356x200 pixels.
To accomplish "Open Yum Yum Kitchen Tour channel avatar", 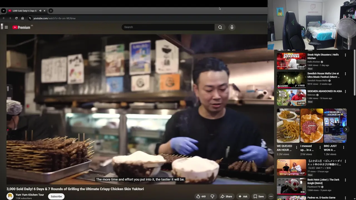I will click(10, 196).
